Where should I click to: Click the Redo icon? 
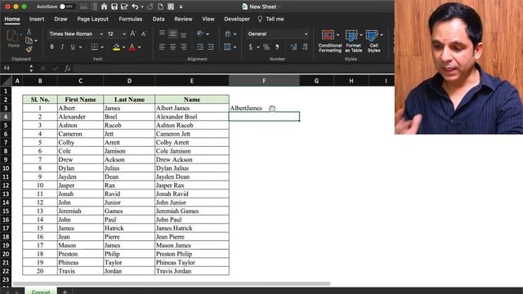tap(150, 7)
